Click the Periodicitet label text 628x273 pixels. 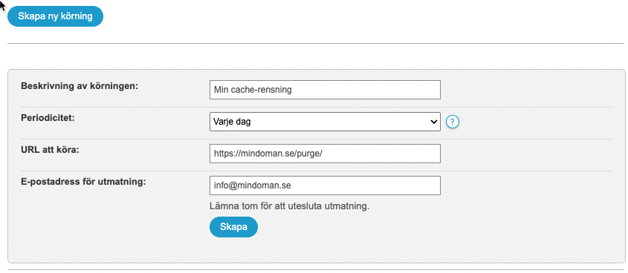tap(48, 118)
